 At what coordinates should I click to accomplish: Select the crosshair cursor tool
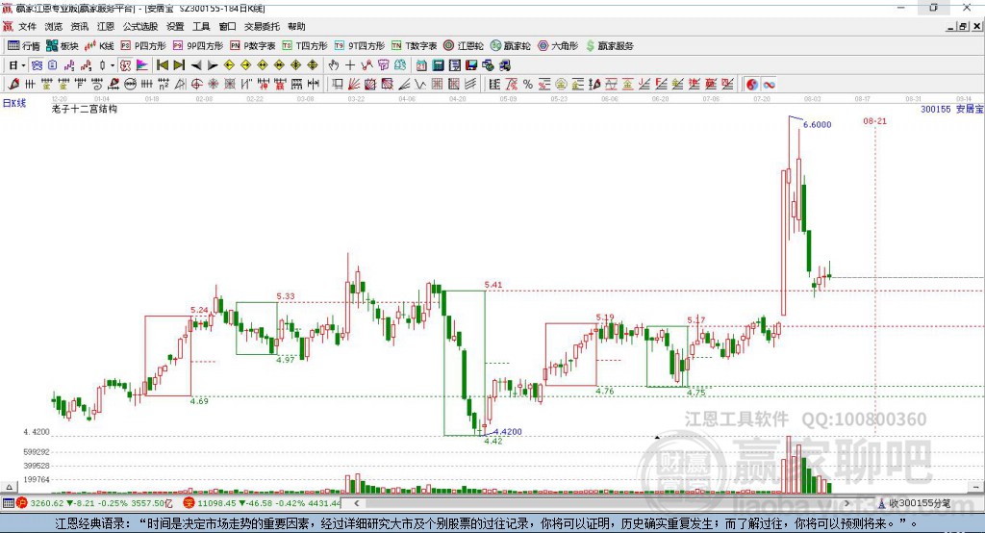(x=350, y=65)
